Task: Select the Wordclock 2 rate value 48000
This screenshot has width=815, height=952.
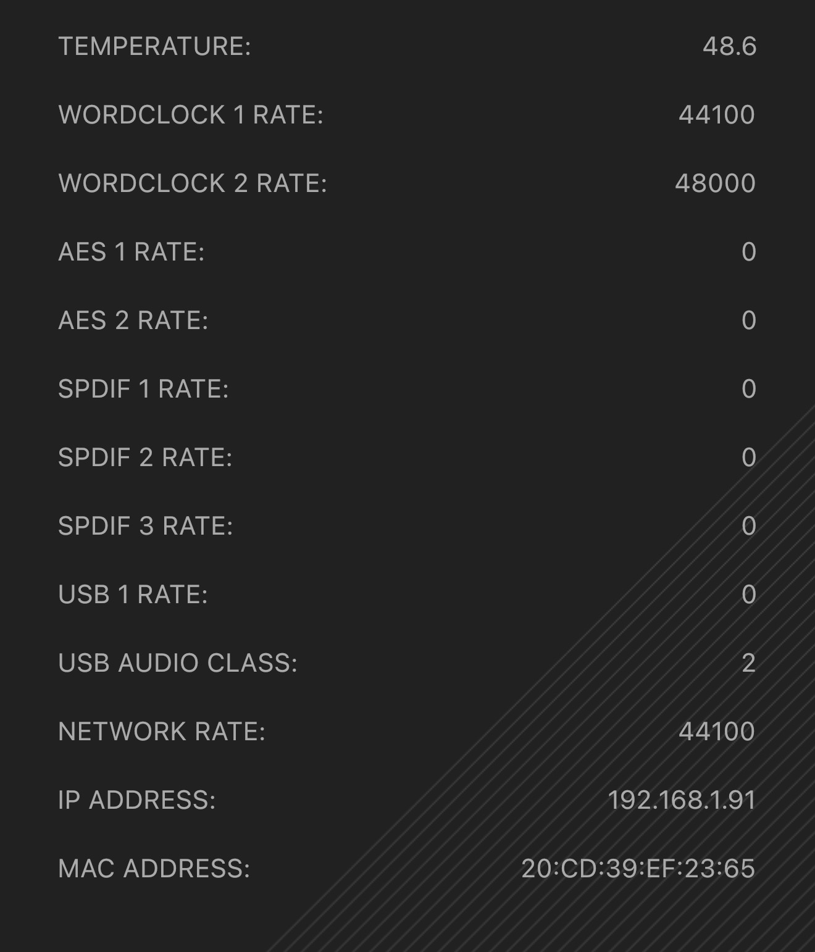Action: pyautogui.click(x=715, y=184)
